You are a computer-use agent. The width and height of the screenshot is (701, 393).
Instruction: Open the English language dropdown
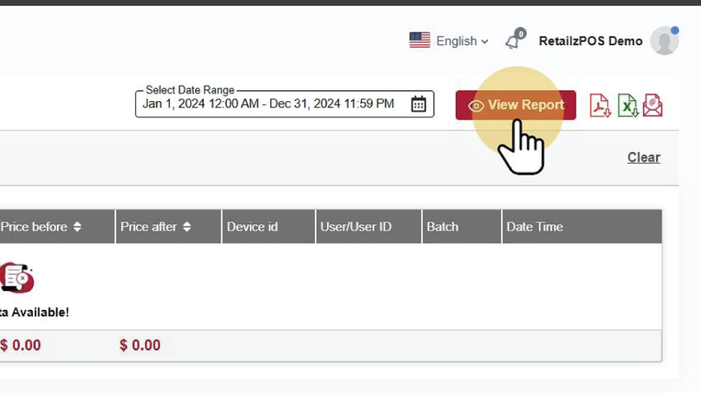[462, 41]
